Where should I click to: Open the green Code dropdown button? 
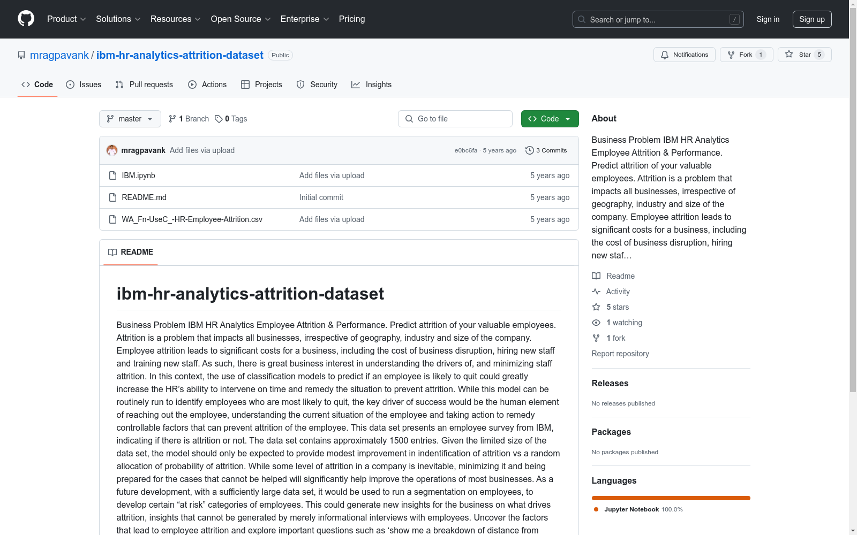pyautogui.click(x=550, y=119)
